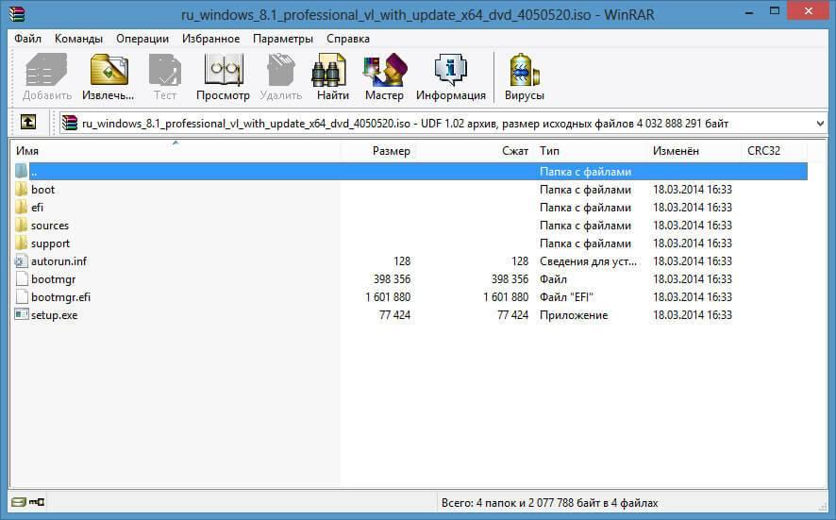Open the Параметры menu
The height and width of the screenshot is (520, 836).
click(x=282, y=39)
